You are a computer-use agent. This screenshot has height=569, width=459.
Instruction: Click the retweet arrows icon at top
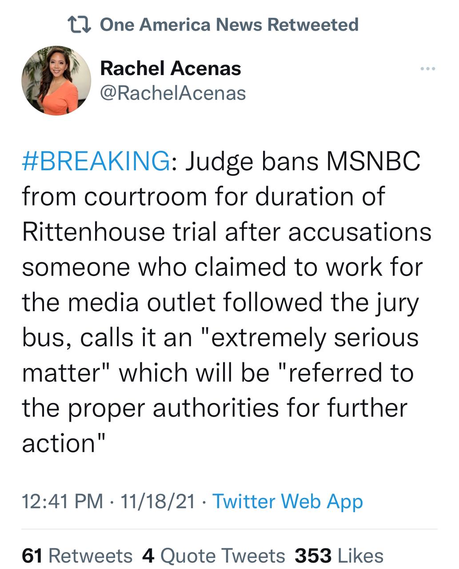[x=79, y=24]
